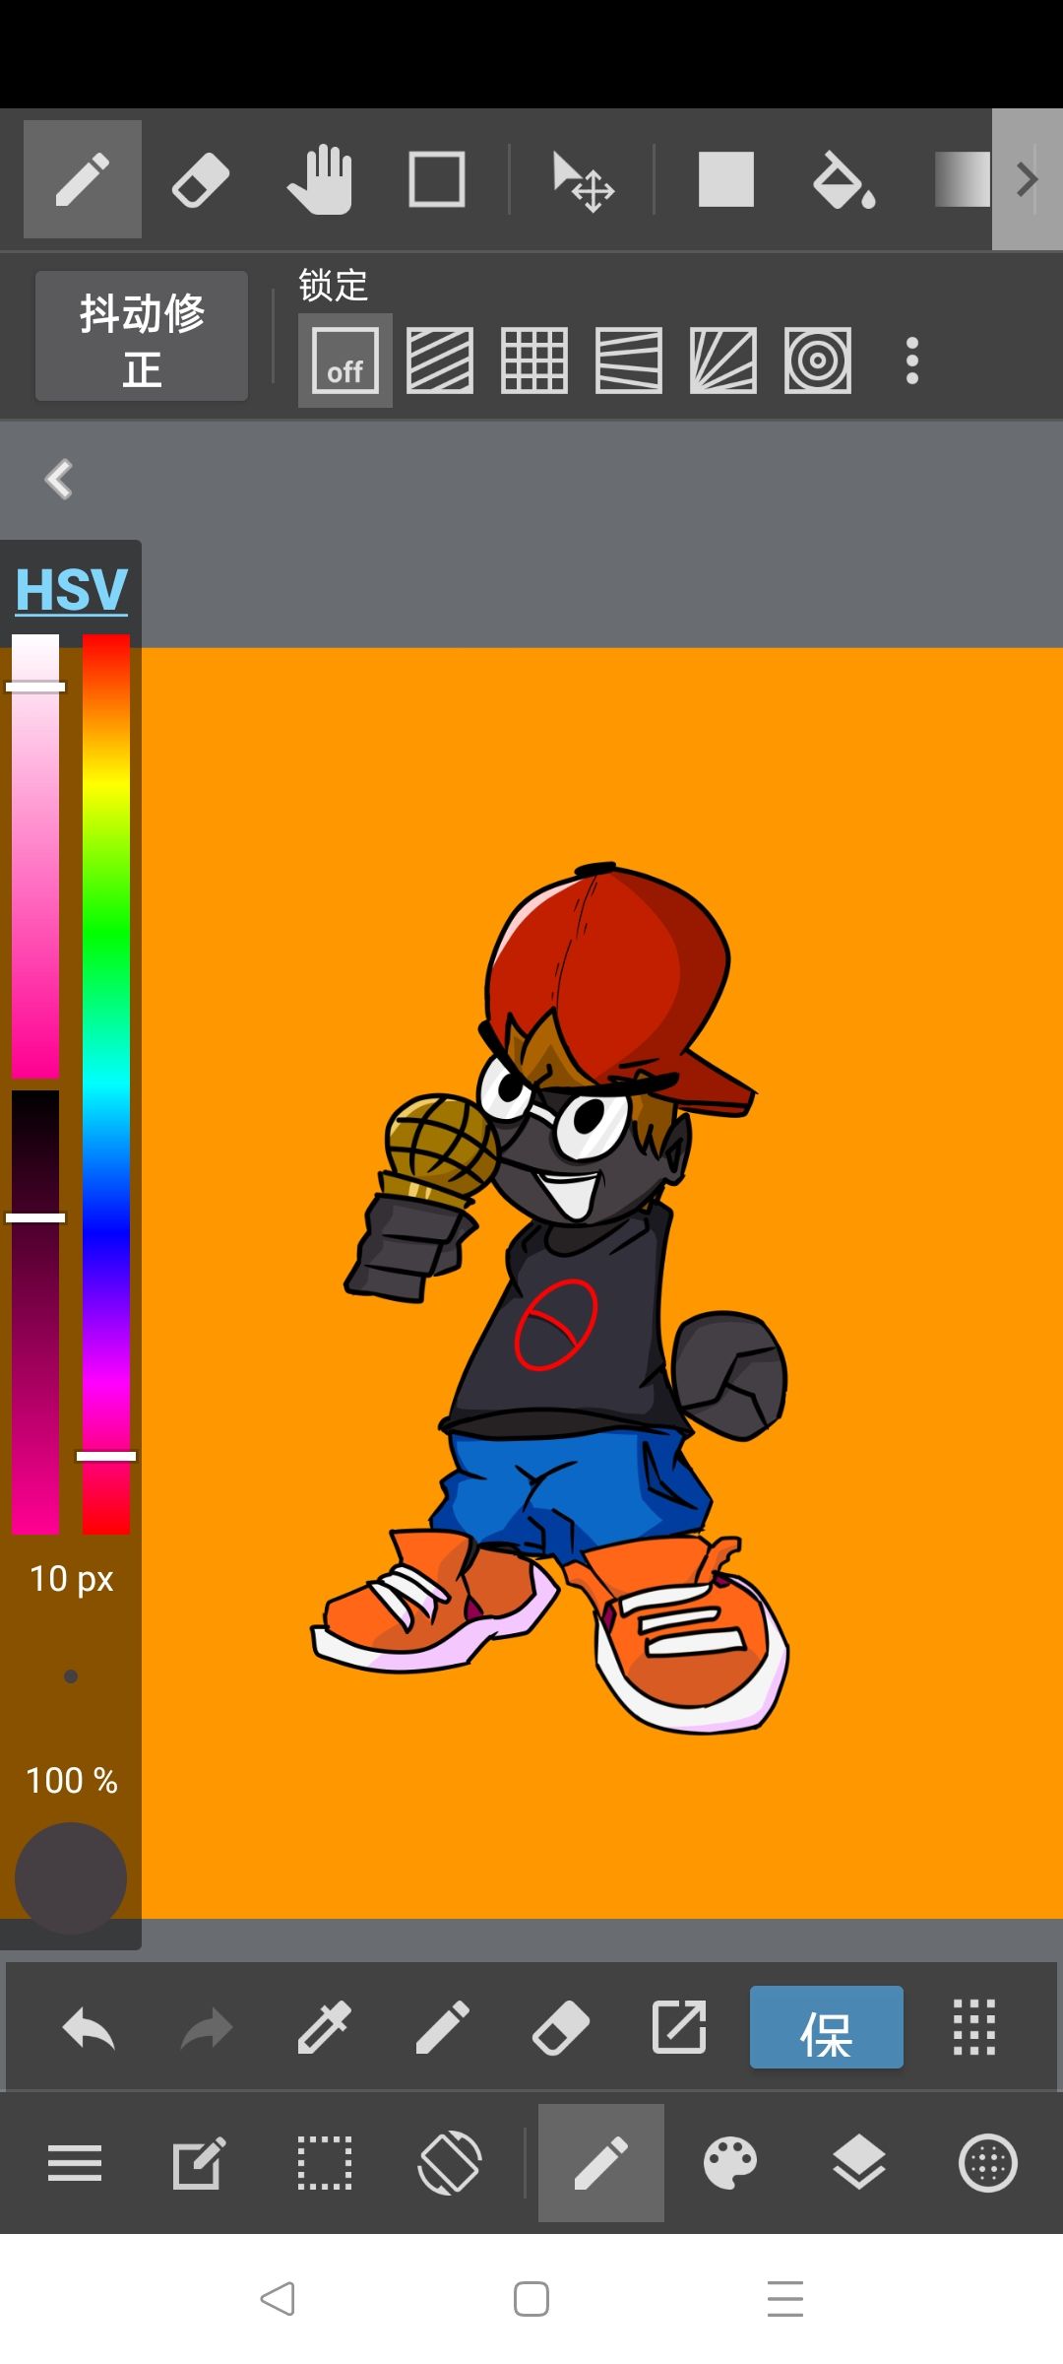Enable parallel lines snap guide

coord(440,361)
